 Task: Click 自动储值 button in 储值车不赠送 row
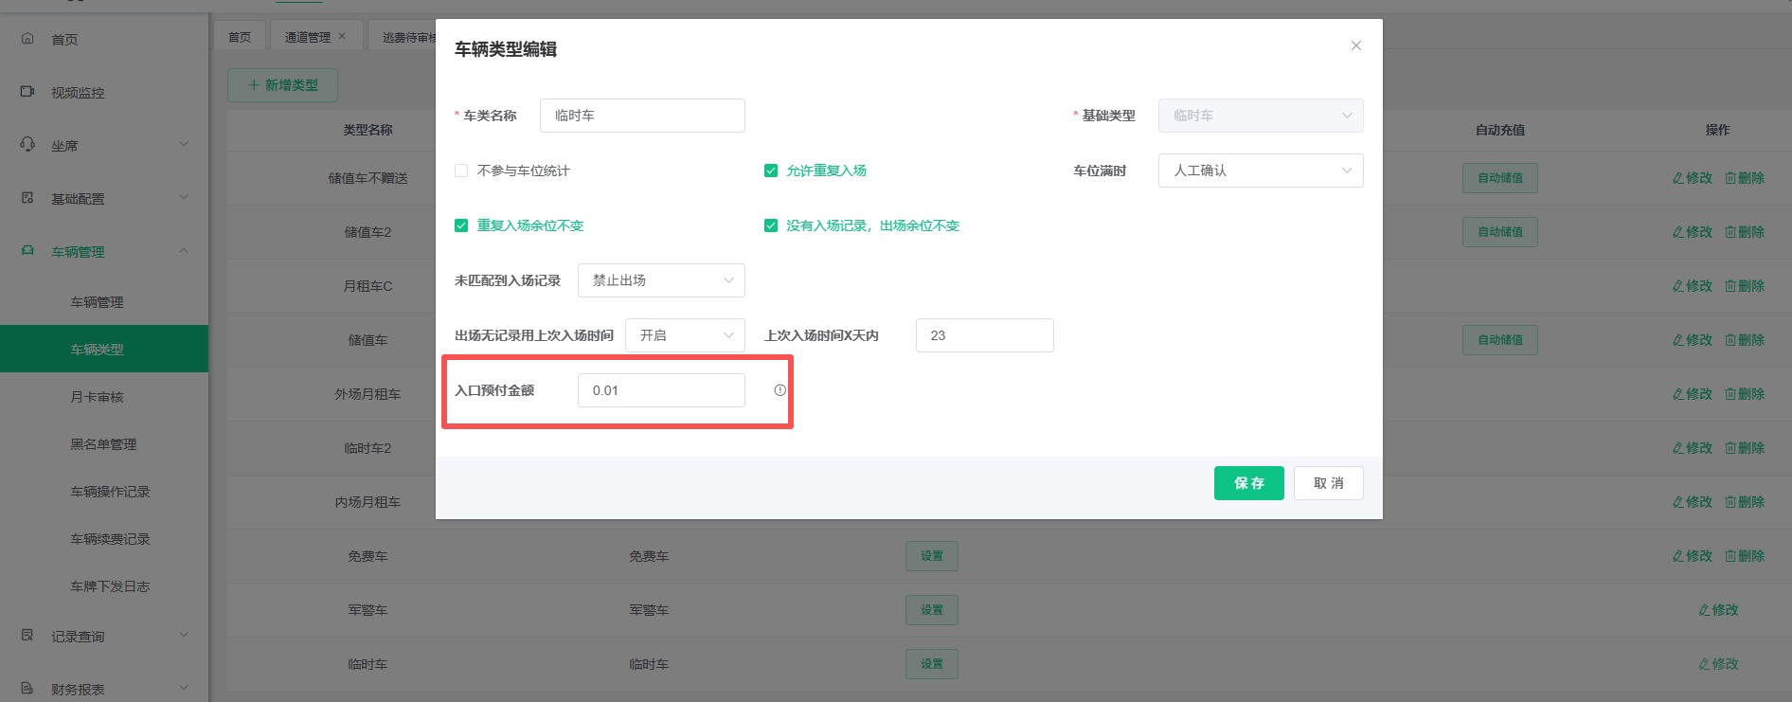pyautogui.click(x=1500, y=178)
